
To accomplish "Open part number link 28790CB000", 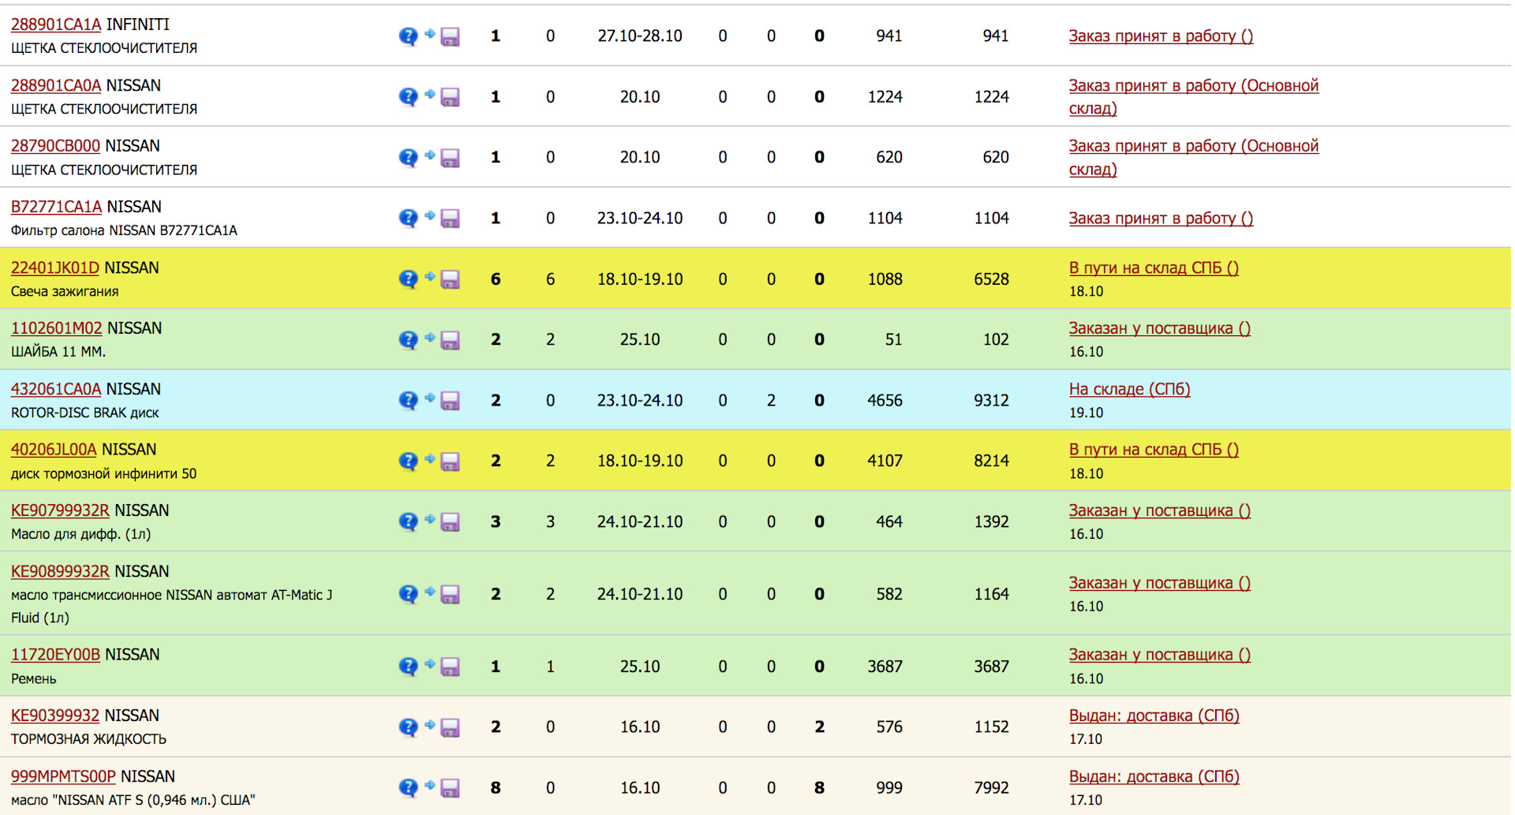I will pos(55,146).
